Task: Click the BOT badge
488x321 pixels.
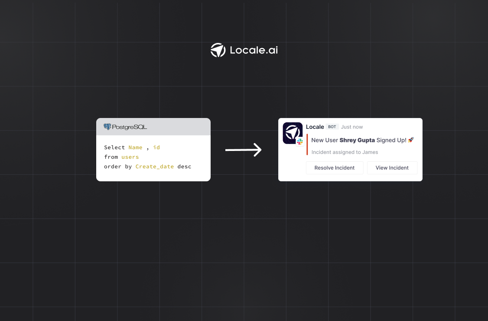Action: click(332, 127)
